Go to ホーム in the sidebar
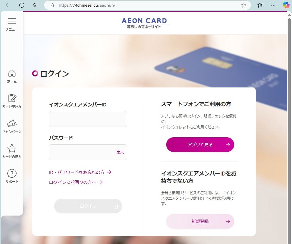Viewport: 292px width, 244px height. (12, 73)
